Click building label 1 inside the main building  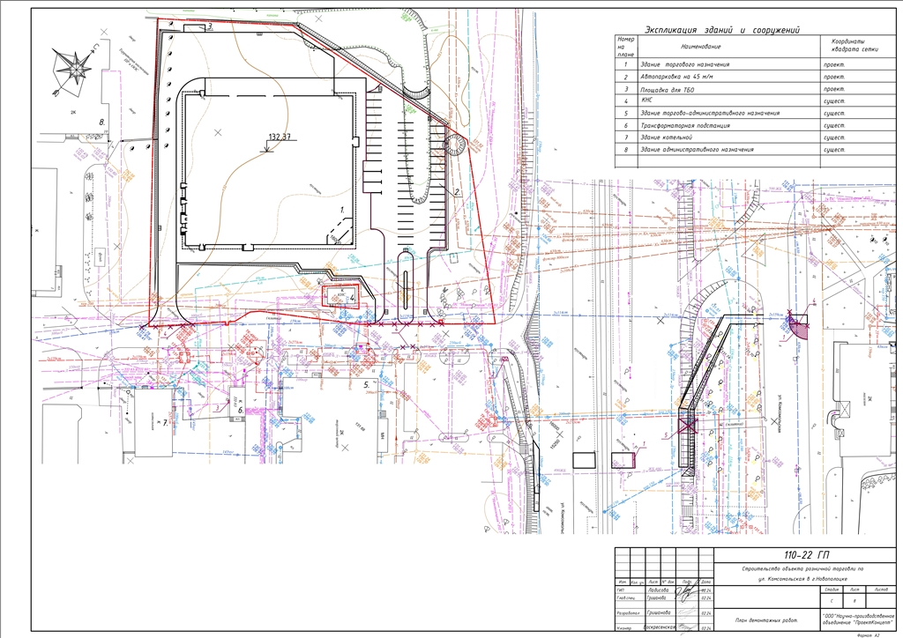point(342,211)
